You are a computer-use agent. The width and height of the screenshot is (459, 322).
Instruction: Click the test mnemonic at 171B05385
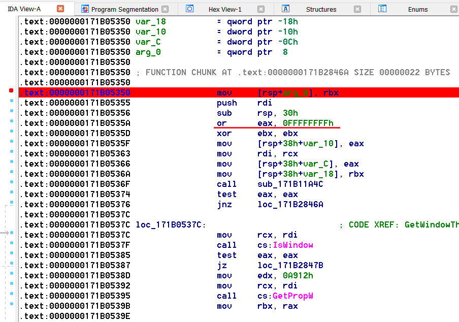[x=227, y=255]
